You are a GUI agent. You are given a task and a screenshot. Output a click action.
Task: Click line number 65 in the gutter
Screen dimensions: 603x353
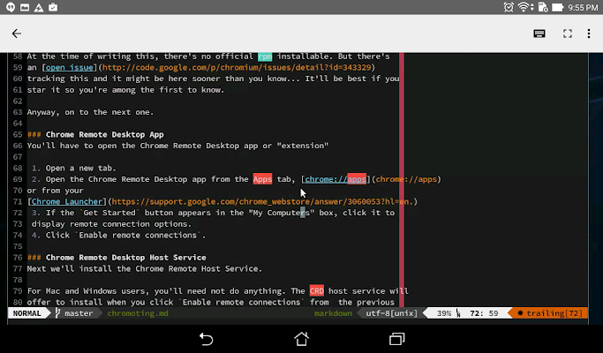pos(18,135)
